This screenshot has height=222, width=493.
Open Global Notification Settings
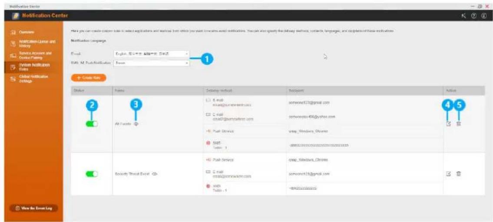click(33, 78)
